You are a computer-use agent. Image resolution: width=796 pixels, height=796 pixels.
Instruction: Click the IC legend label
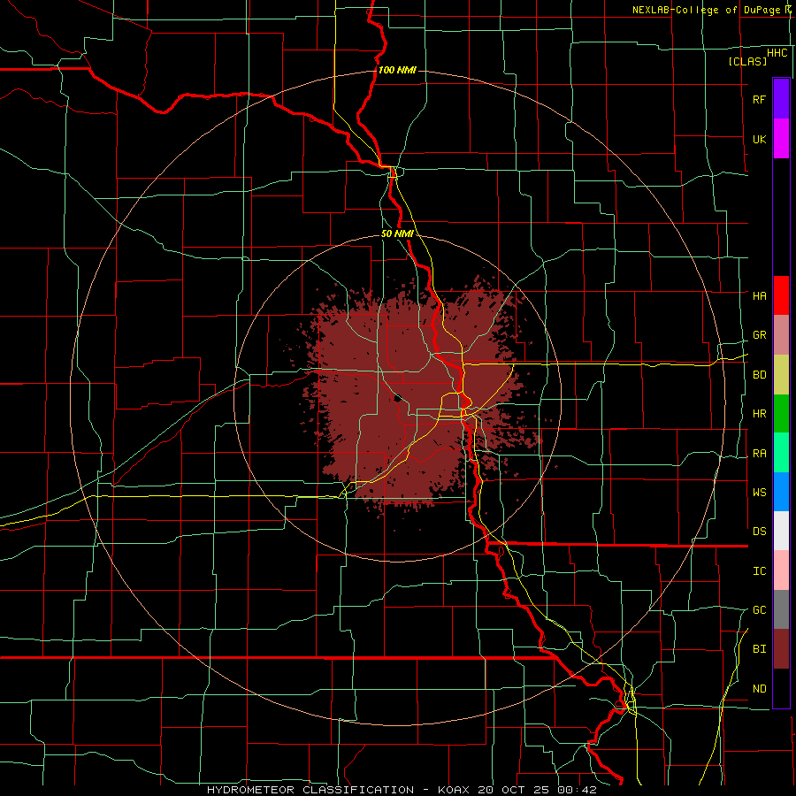point(759,571)
